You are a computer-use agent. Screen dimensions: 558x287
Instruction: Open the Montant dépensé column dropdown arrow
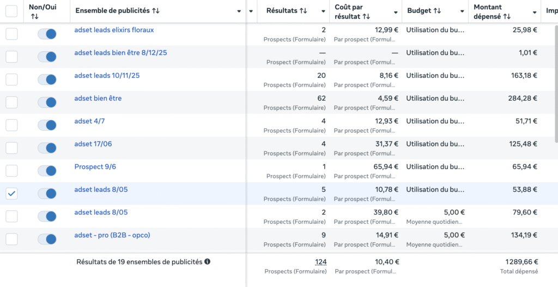point(535,11)
